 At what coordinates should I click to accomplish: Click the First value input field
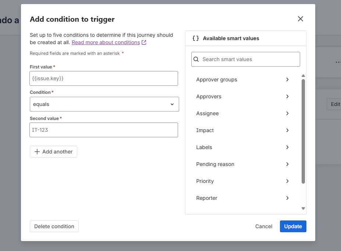tap(104, 78)
